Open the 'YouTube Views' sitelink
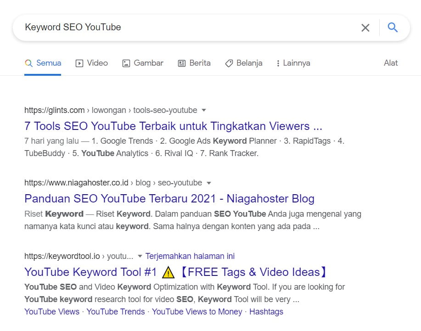The image size is (421, 331). [52, 312]
